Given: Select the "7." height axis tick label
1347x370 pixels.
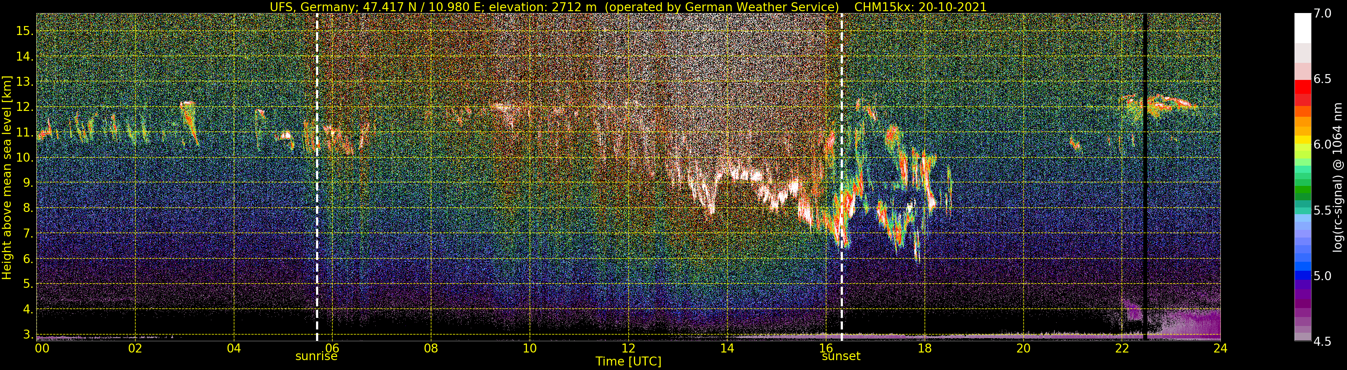Looking at the screenshot, I should pos(28,233).
